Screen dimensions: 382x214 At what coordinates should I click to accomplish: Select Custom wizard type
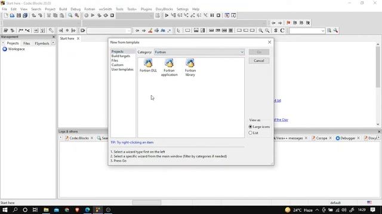click(x=118, y=65)
